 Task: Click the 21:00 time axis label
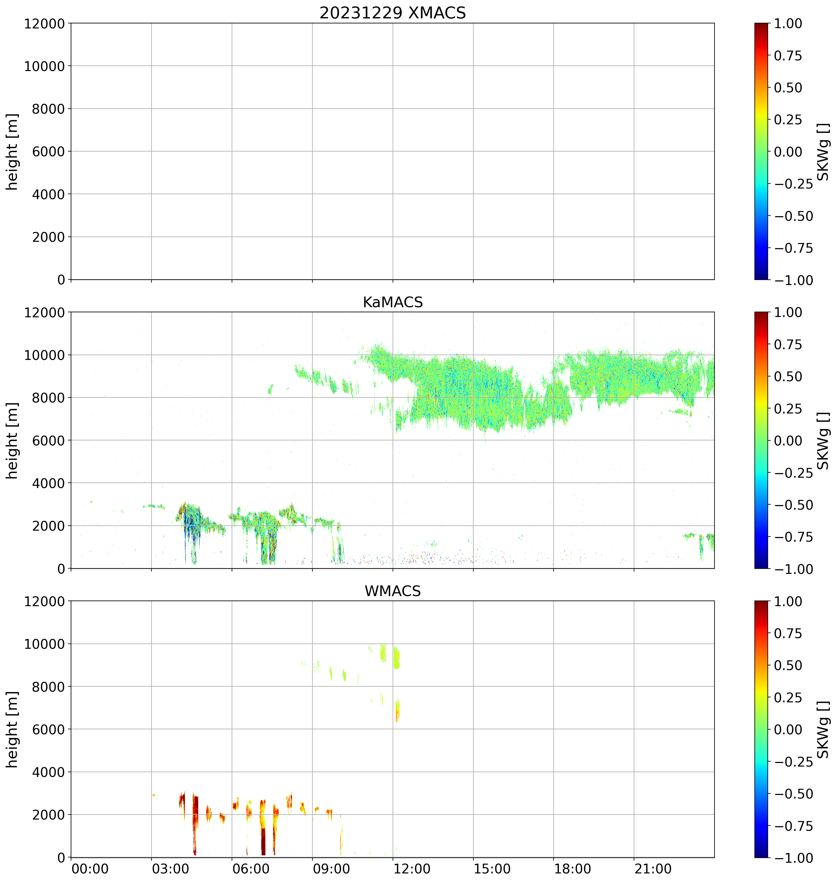pos(653,869)
